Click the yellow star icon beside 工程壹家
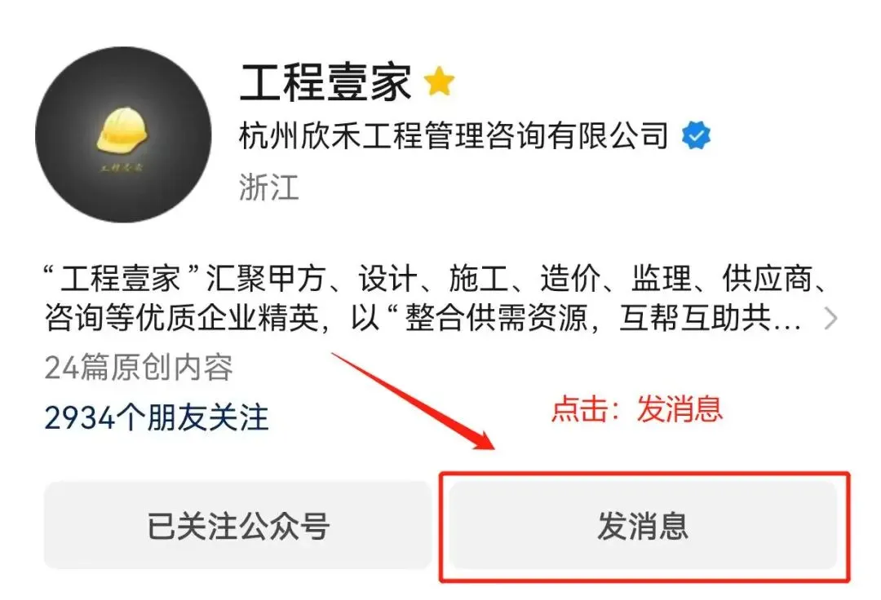The image size is (881, 600). coord(440,82)
